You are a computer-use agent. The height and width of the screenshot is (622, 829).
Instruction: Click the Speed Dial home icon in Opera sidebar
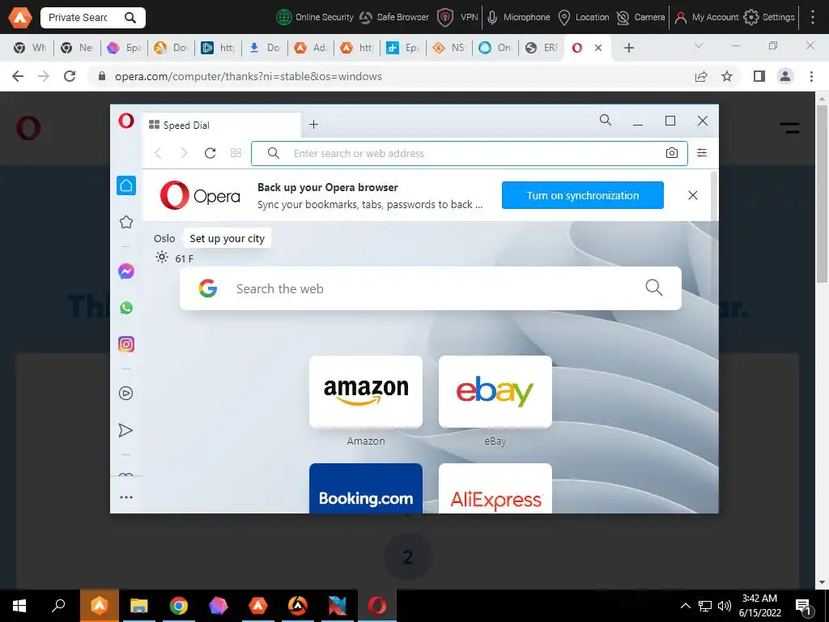coord(125,185)
